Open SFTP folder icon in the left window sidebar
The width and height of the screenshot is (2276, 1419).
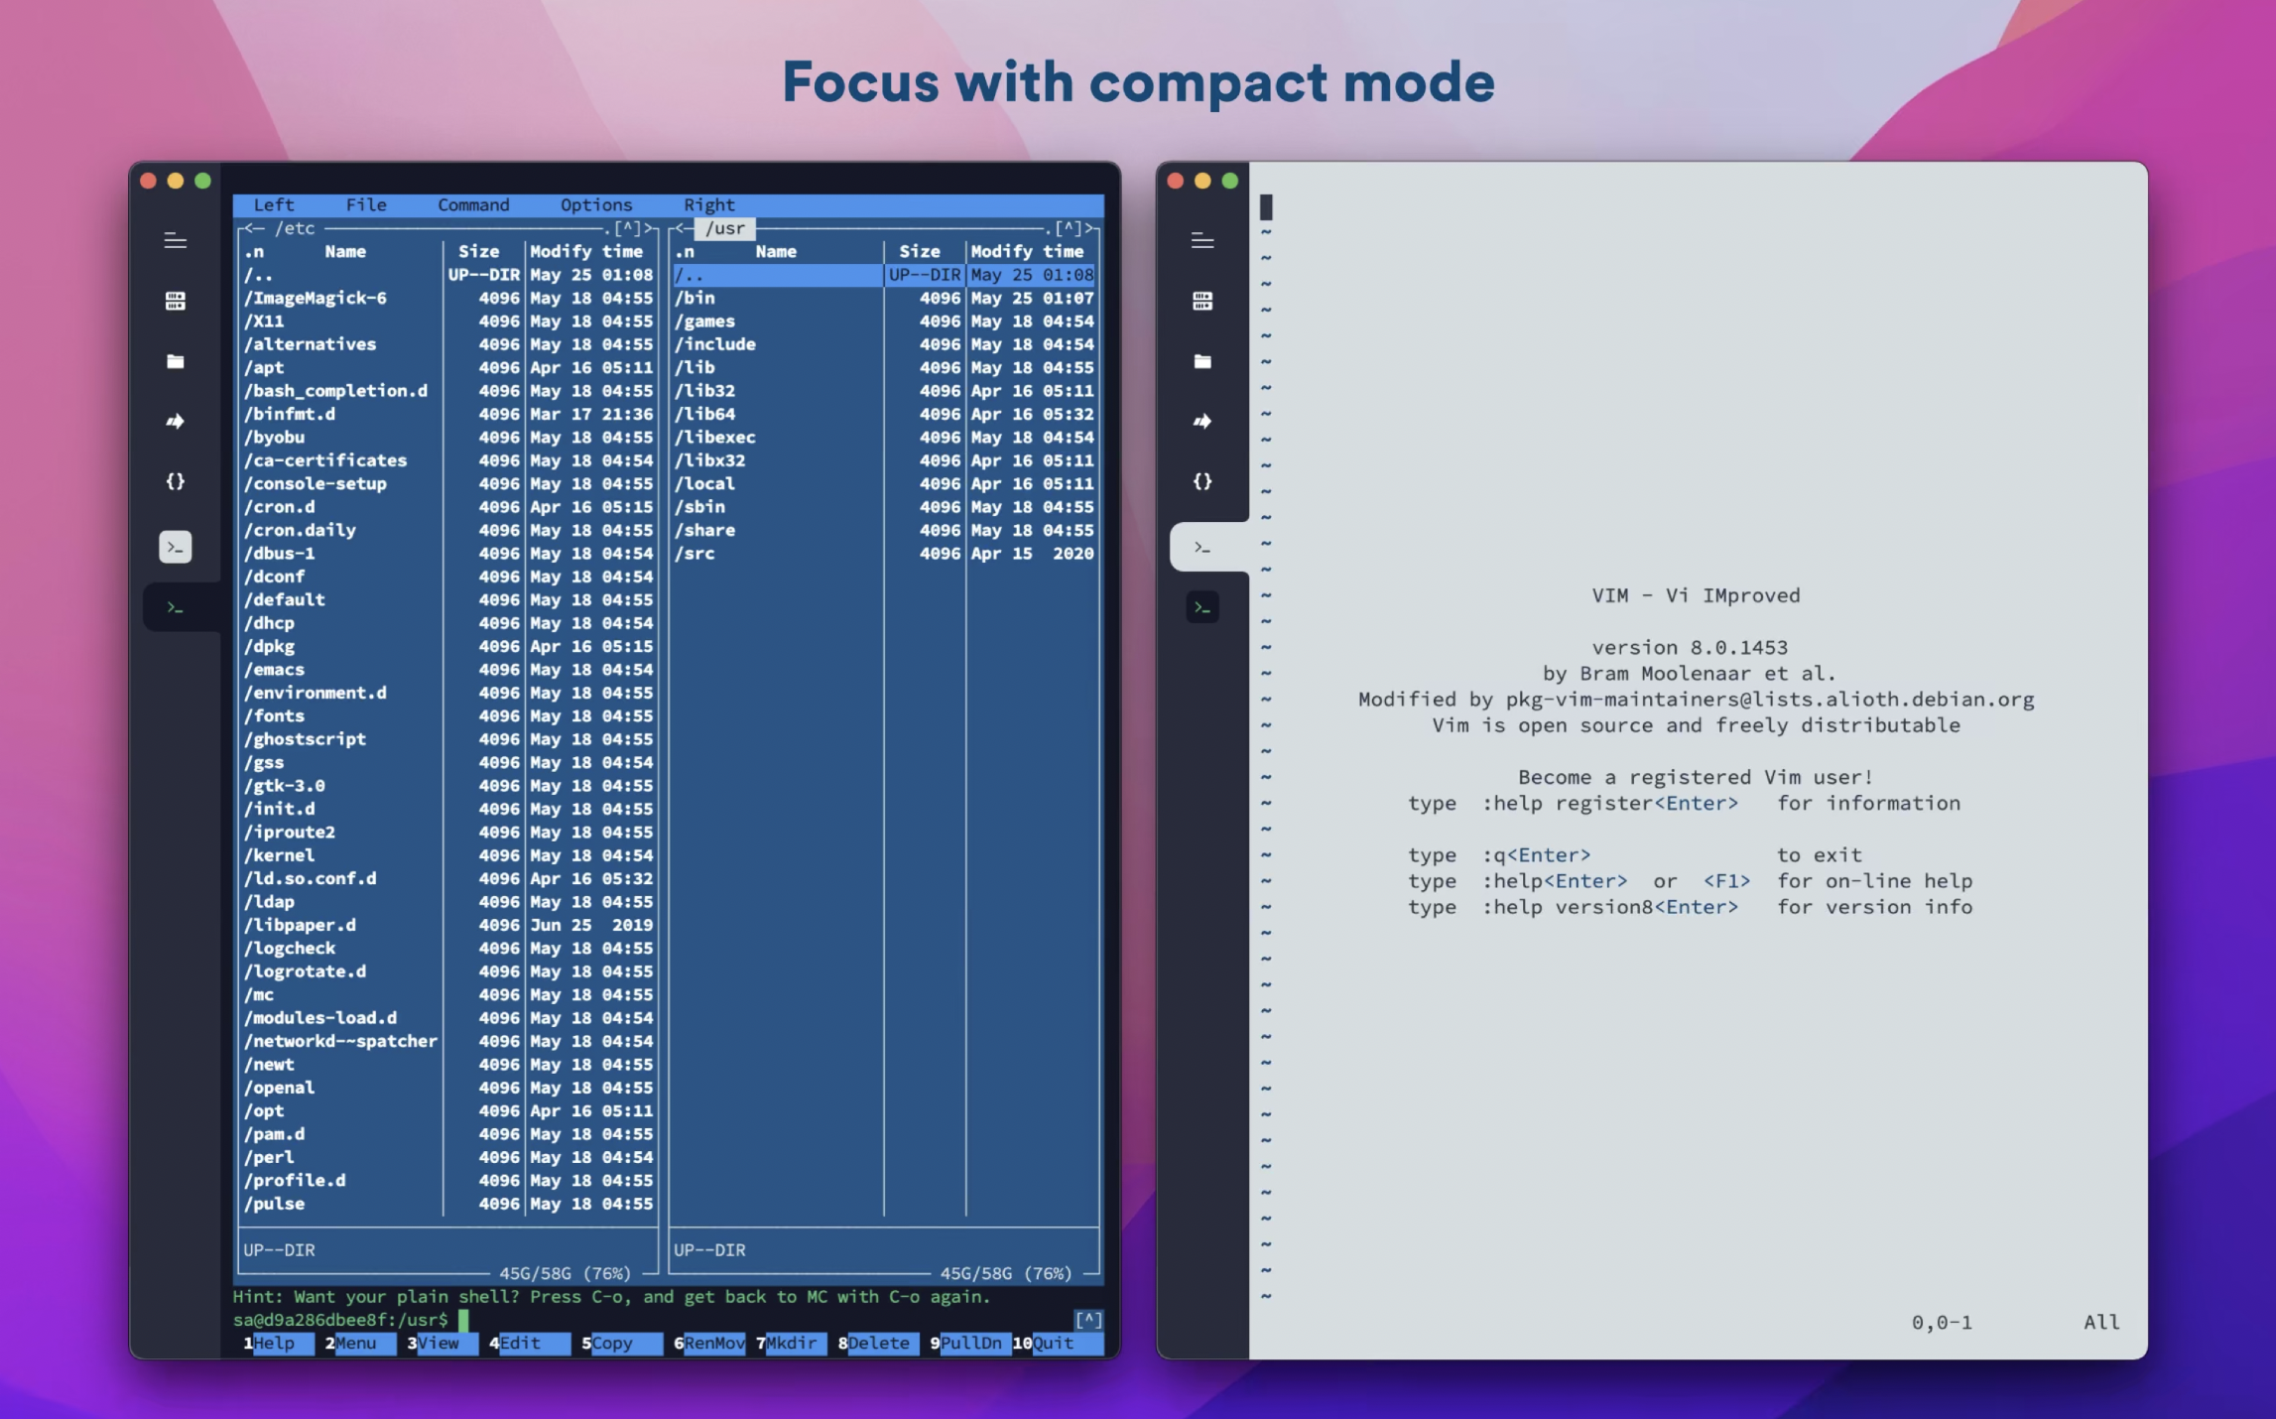[175, 361]
